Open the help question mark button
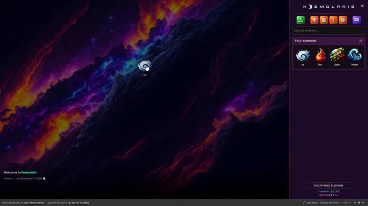Screen dimensions: 368x206 click(333, 20)
